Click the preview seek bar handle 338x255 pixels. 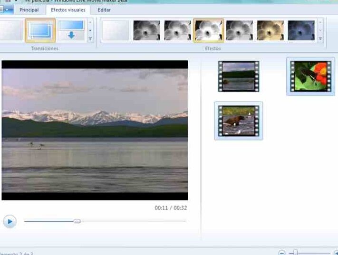pos(77,221)
